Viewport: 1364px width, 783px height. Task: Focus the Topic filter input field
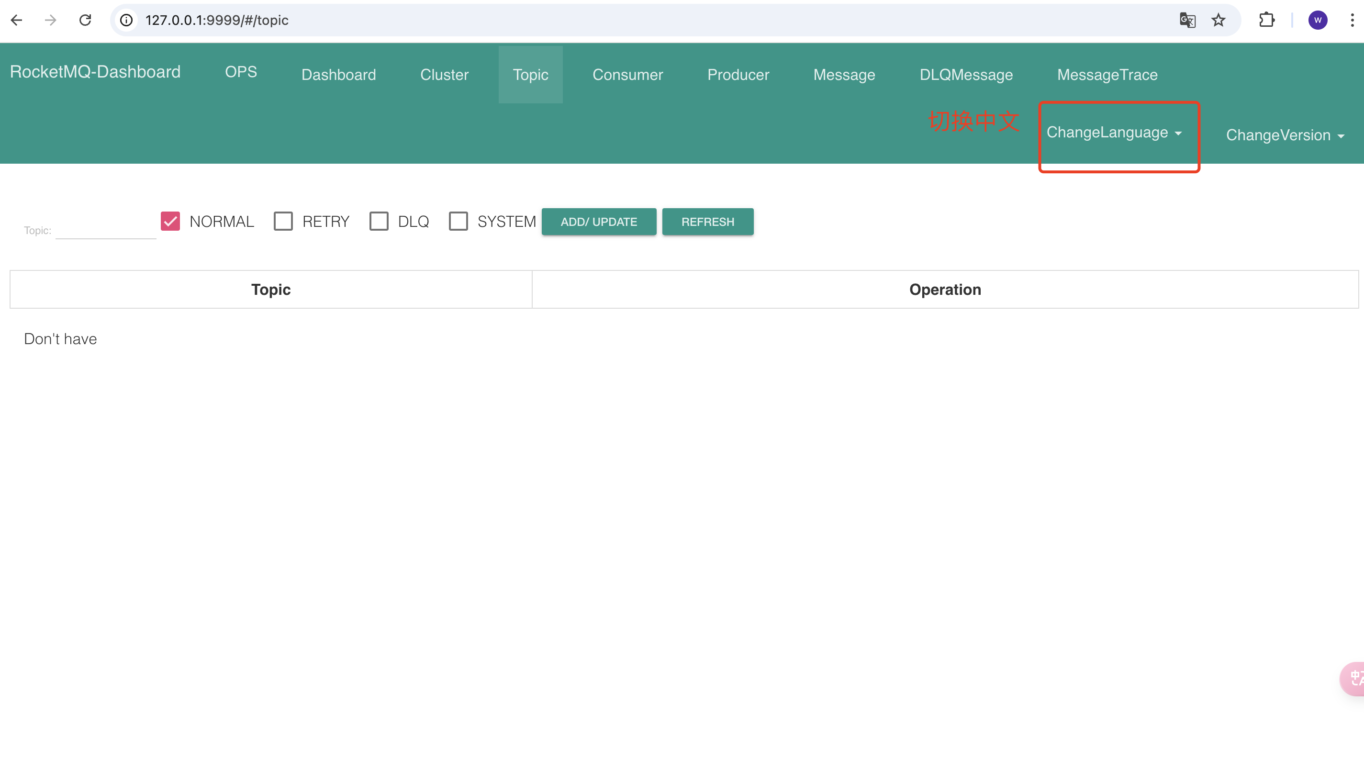pyautogui.click(x=106, y=229)
